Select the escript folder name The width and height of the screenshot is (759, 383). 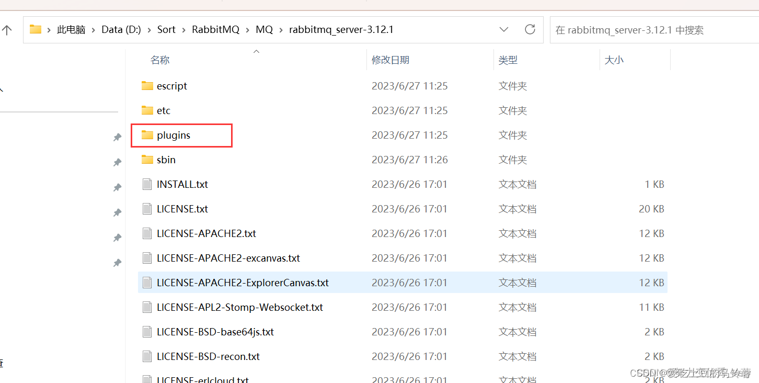coord(172,86)
